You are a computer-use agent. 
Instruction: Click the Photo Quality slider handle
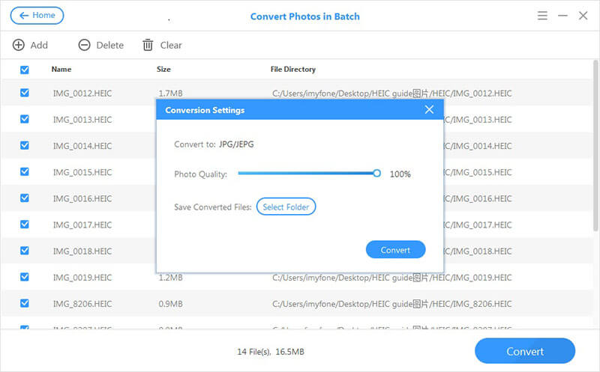click(x=377, y=174)
